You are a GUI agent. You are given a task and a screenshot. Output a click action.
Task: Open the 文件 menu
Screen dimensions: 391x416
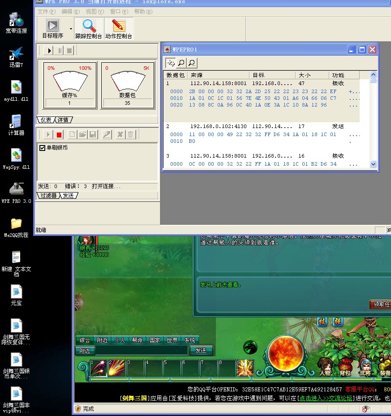tap(47, 12)
